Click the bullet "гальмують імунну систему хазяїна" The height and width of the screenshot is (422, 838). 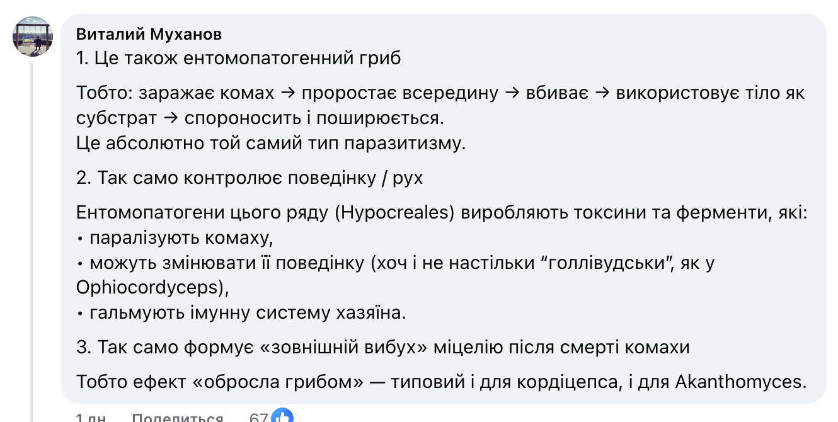coord(248,313)
